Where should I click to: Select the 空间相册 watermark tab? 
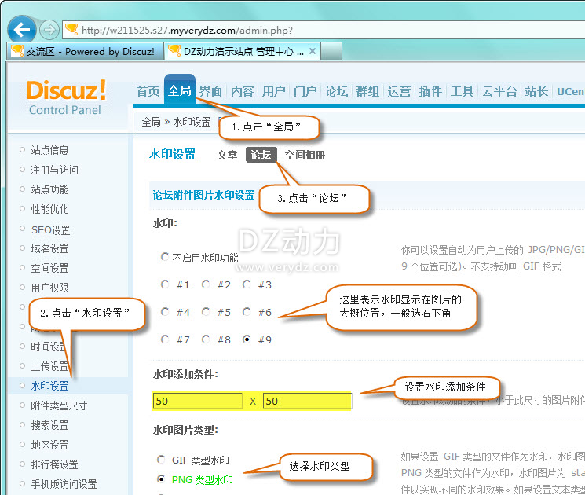point(305,155)
